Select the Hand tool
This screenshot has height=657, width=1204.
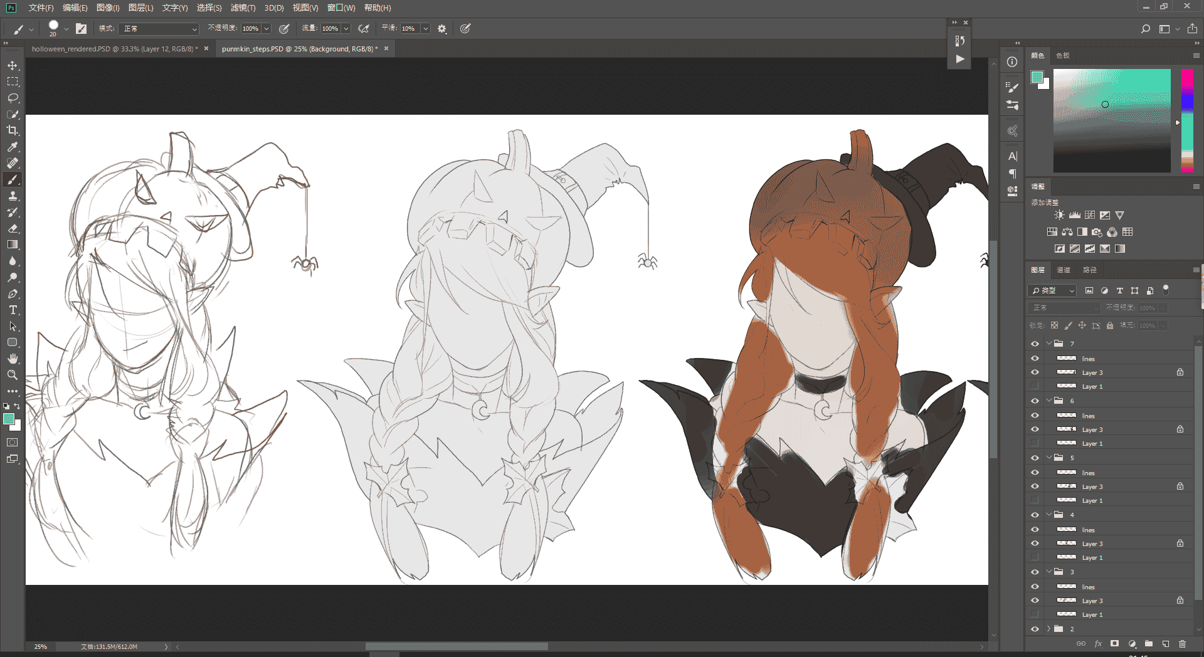click(13, 359)
